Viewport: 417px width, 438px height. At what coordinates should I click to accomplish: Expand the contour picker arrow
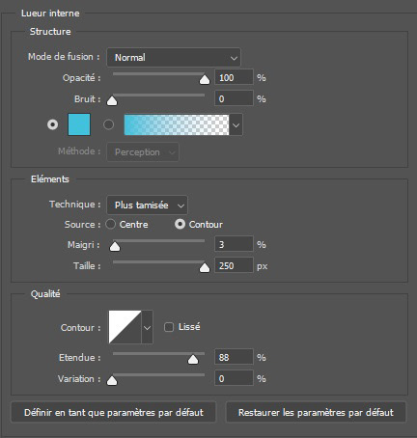[148, 327]
